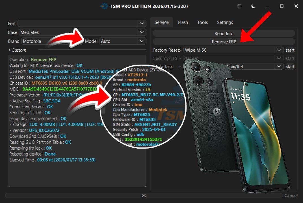
Task: Minimize the TSM window
Action: click(267, 6)
